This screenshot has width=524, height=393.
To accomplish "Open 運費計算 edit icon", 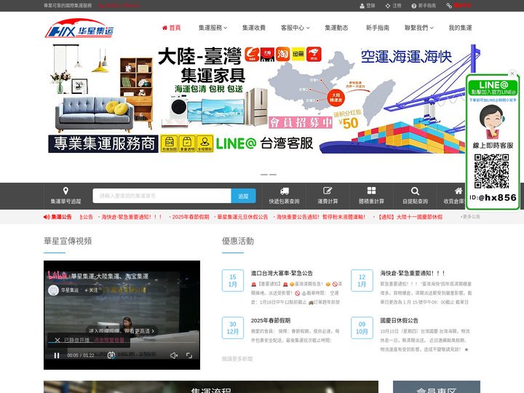I will point(327,191).
